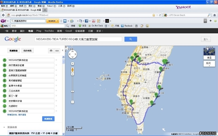Click the AVG security shield status

[82, 26]
